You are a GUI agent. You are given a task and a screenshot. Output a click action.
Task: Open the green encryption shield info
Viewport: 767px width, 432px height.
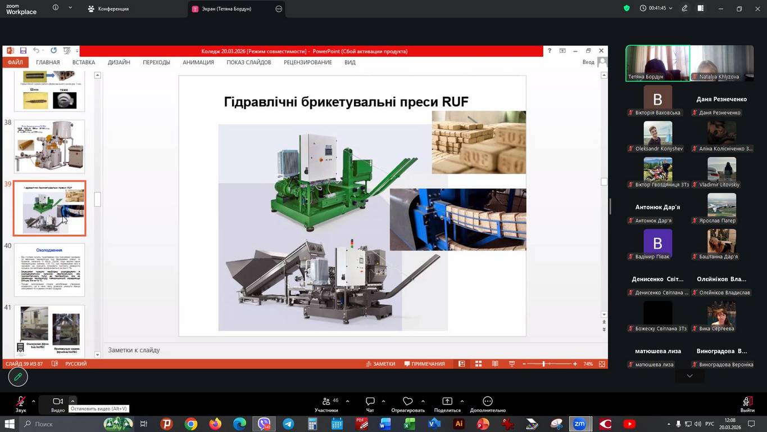point(627,8)
